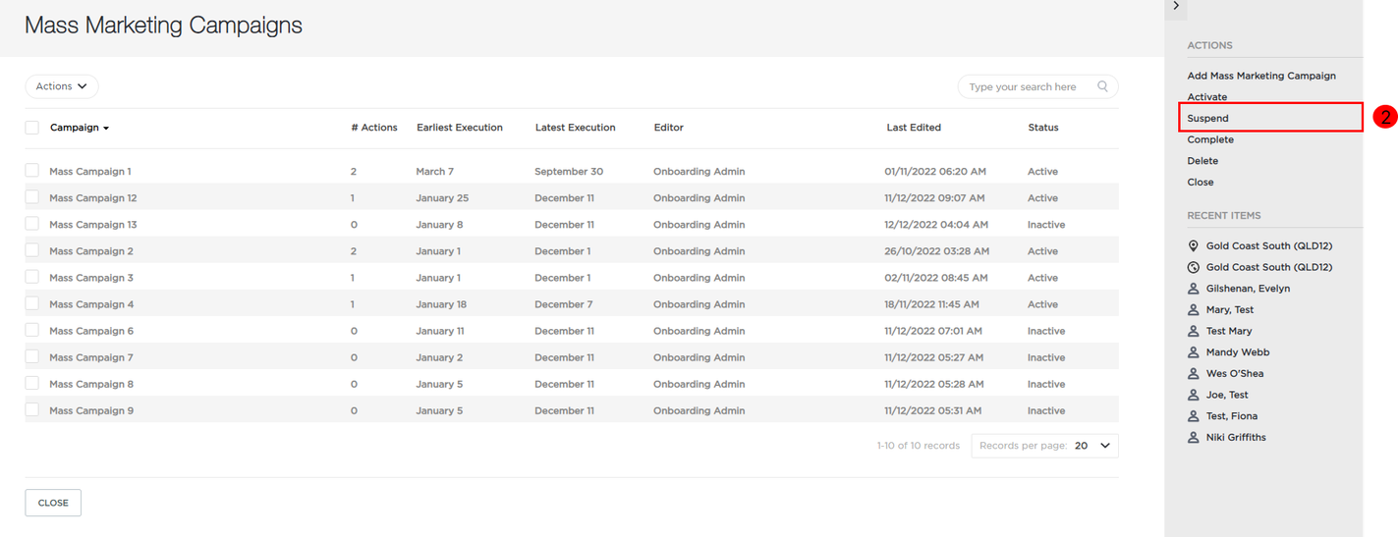Open the Mass Campaign 6 link

91,331
